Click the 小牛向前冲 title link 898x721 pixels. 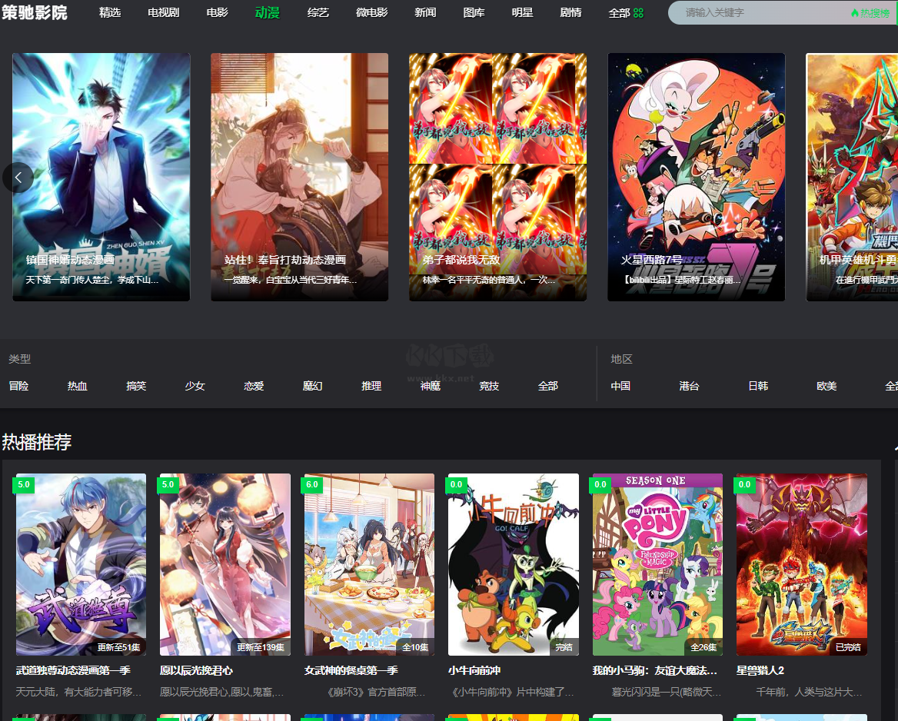[x=474, y=670]
